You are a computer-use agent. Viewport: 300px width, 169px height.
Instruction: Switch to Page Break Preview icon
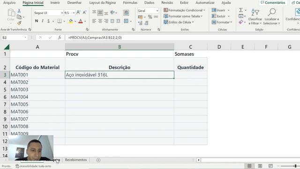270,166
